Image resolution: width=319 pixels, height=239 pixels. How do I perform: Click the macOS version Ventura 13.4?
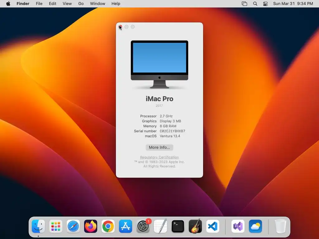point(170,136)
